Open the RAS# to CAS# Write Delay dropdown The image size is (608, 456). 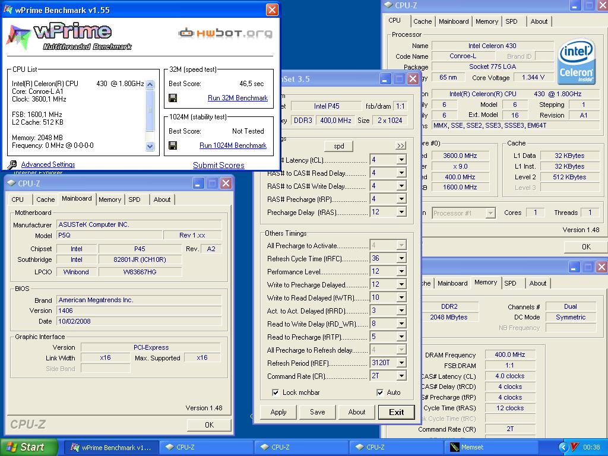click(x=401, y=186)
